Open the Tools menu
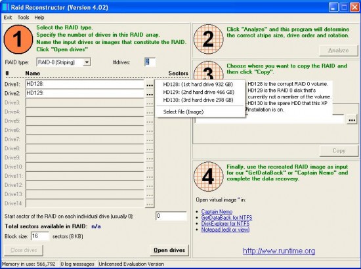This screenshot has width=361, height=269. (x=23, y=18)
